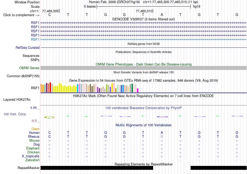Click the light-blue RSF1 transcript arrow line

tap(144, 39)
